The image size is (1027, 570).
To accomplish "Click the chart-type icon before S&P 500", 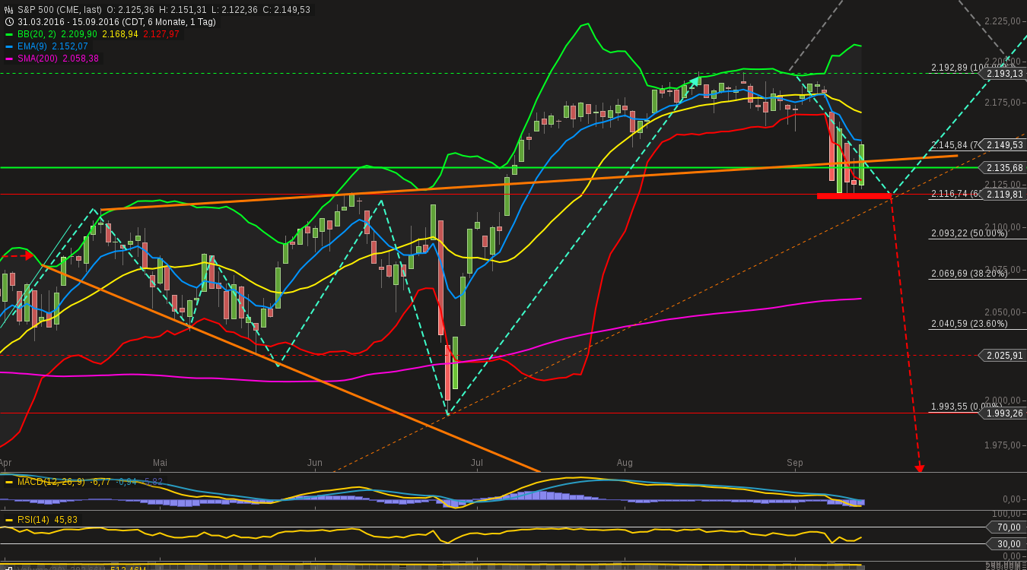I will pyautogui.click(x=9, y=10).
